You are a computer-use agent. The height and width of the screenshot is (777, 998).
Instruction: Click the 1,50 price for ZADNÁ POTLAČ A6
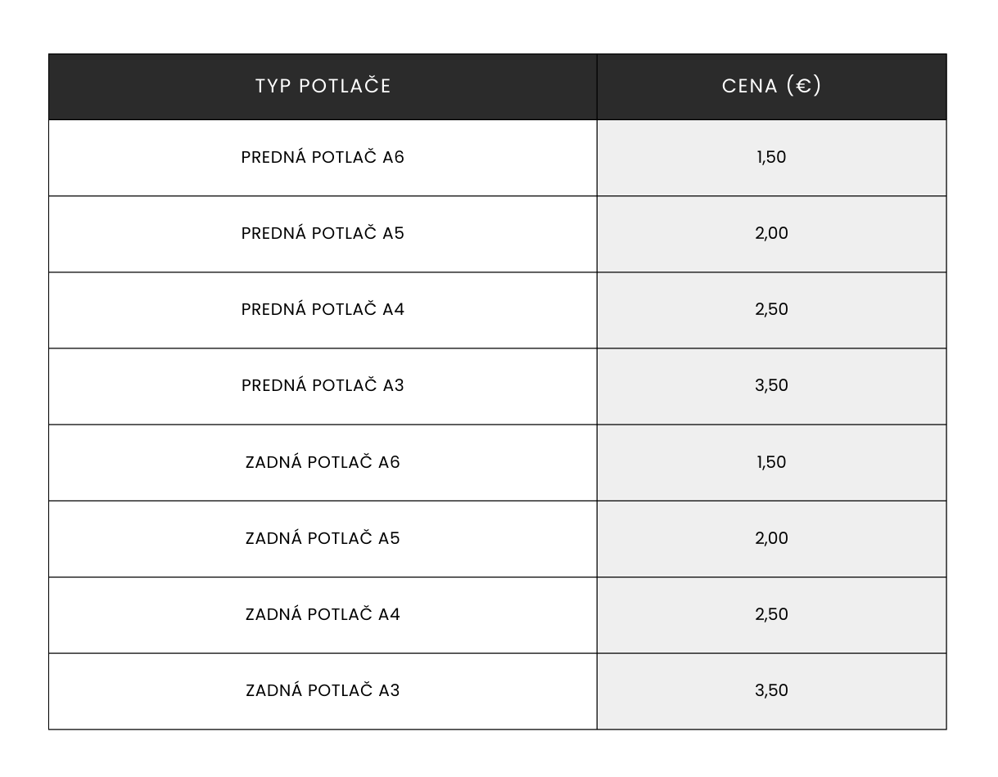(771, 463)
